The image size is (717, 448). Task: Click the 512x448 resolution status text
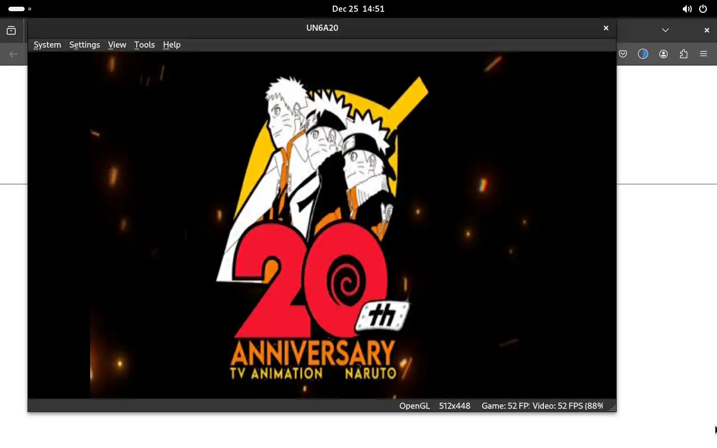(454, 406)
